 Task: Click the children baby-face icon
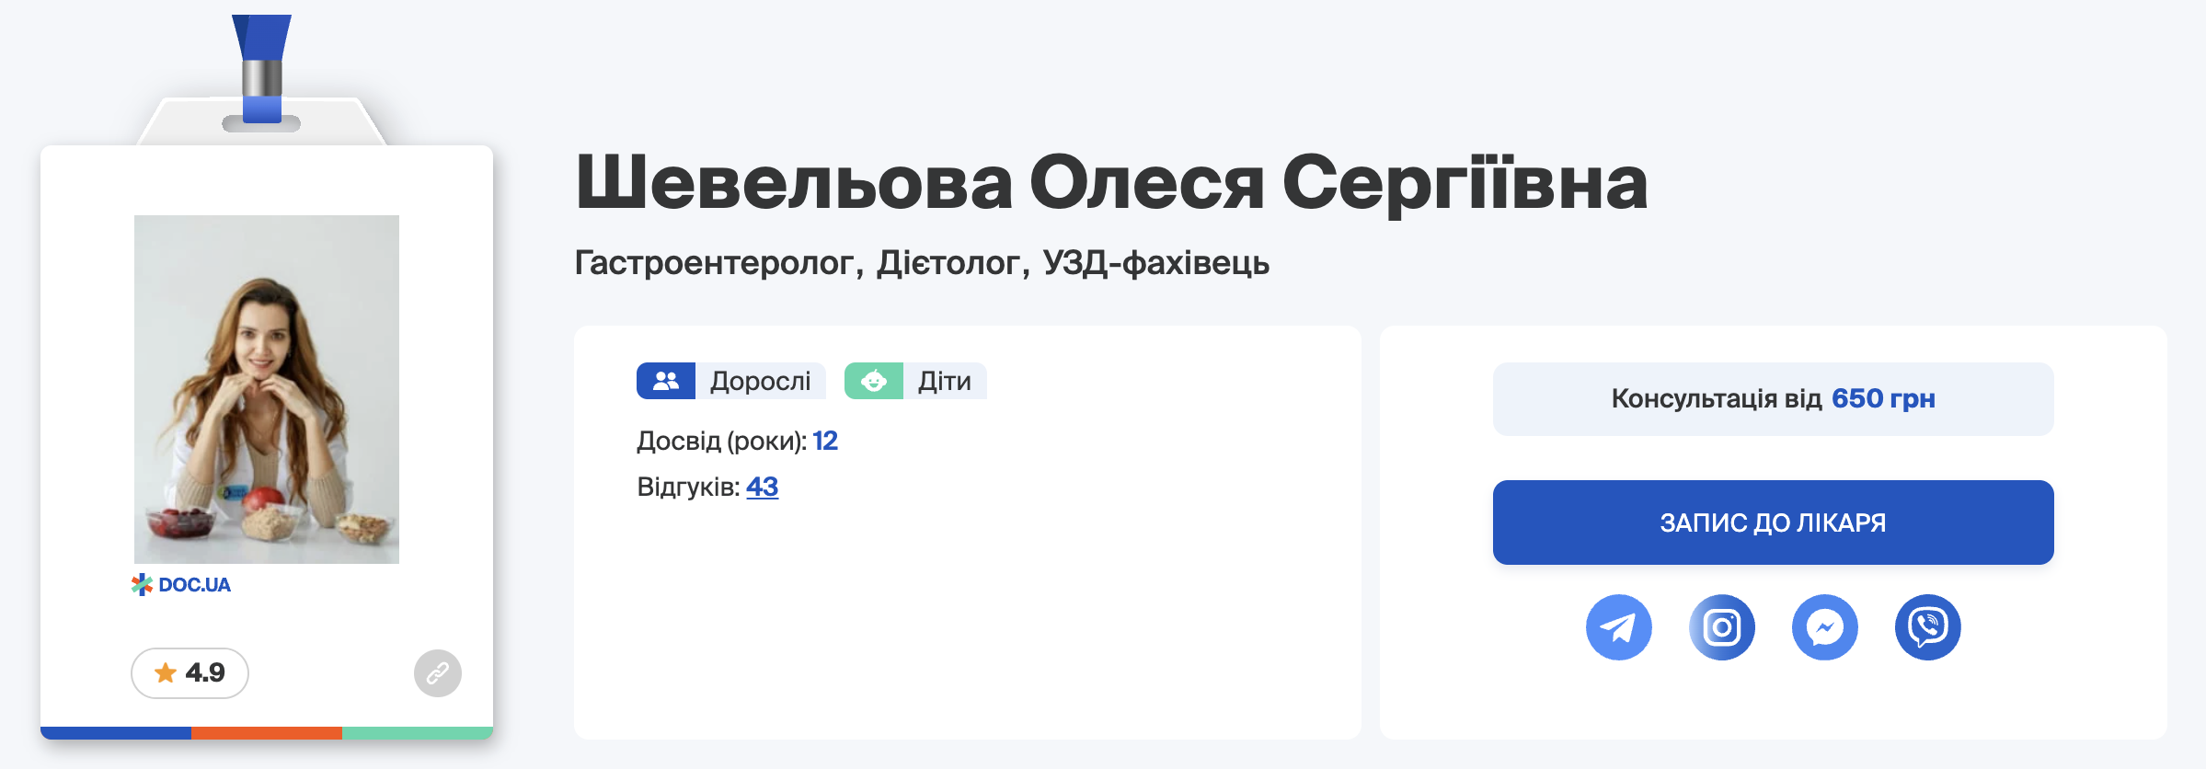tap(874, 381)
